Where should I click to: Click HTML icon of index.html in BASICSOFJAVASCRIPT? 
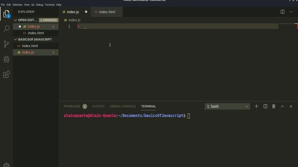(19, 46)
